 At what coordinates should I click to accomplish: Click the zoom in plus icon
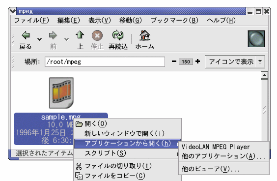197,61
